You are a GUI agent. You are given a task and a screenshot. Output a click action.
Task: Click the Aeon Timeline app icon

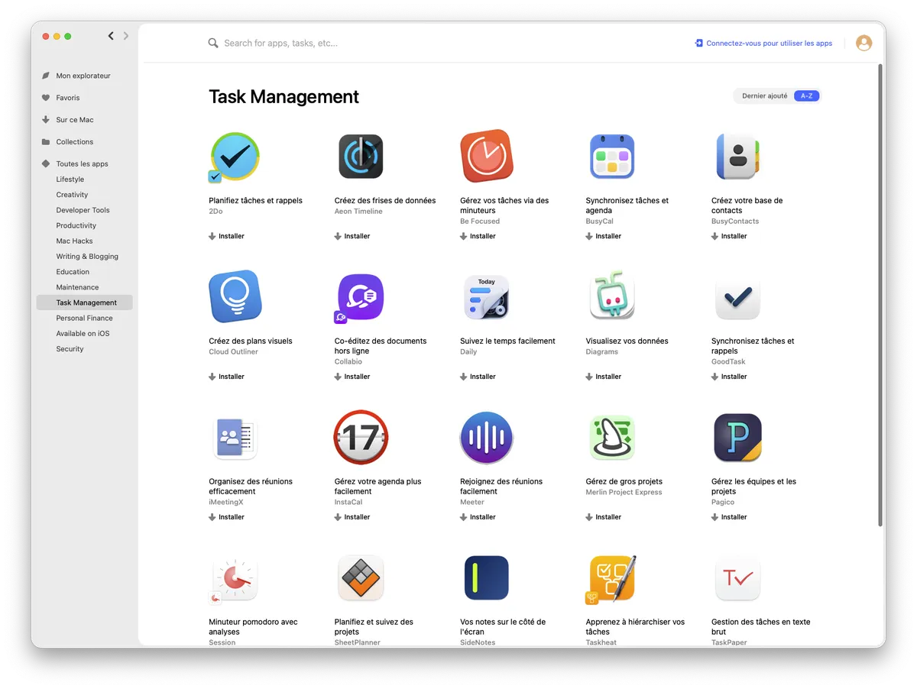click(361, 157)
